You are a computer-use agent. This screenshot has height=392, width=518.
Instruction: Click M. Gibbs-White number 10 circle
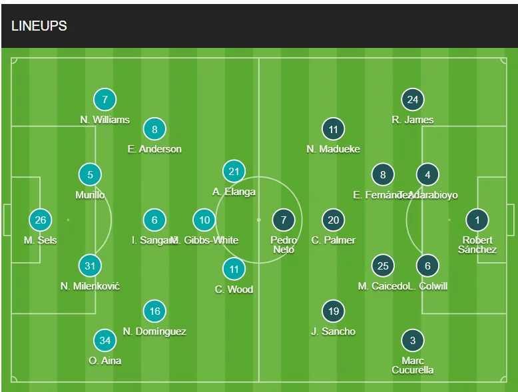click(204, 220)
